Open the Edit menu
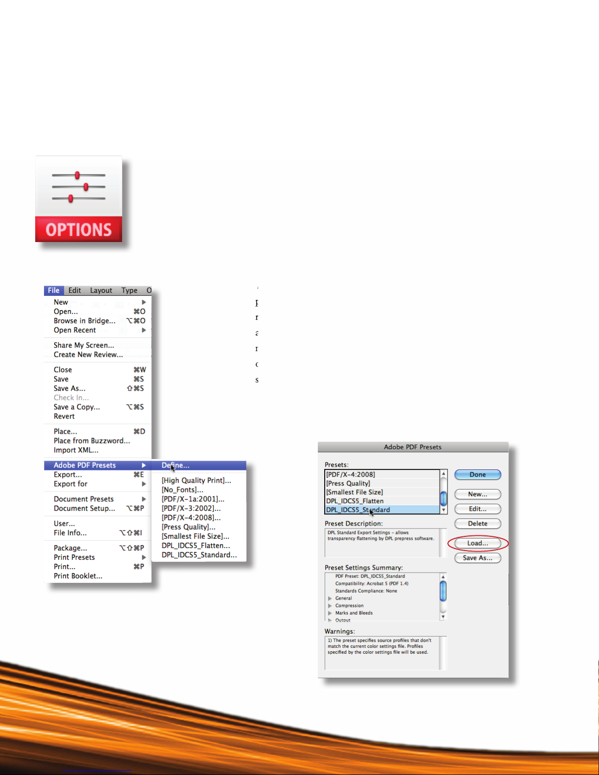This screenshot has height=775, width=599. pyautogui.click(x=75, y=290)
